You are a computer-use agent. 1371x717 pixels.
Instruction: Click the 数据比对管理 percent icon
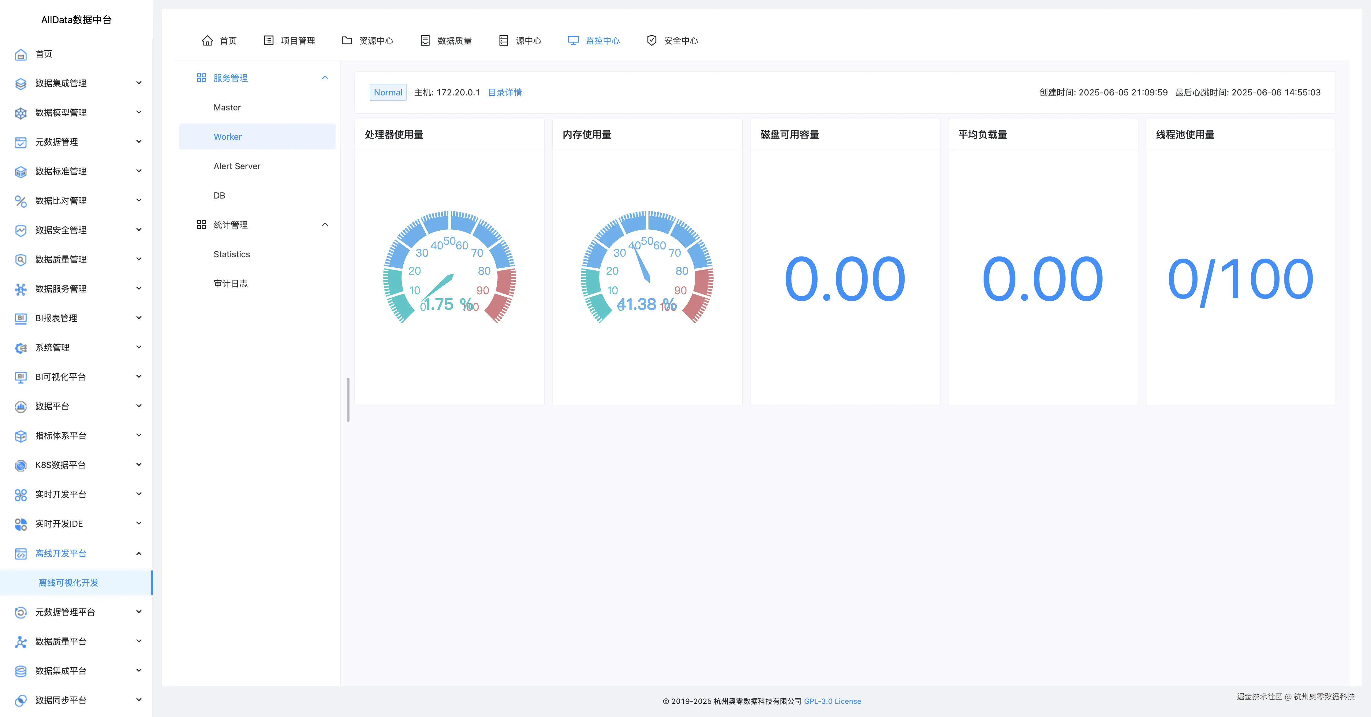coord(20,201)
